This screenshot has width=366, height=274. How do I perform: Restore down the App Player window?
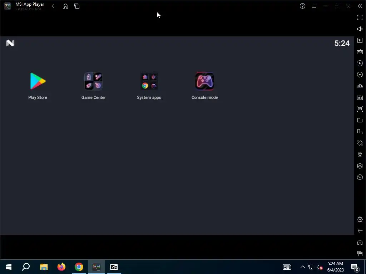click(337, 6)
